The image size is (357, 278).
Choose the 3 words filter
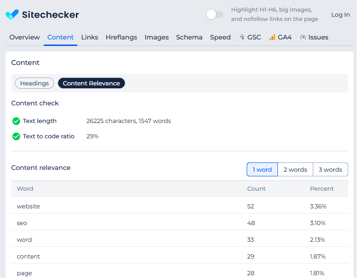pos(330,169)
